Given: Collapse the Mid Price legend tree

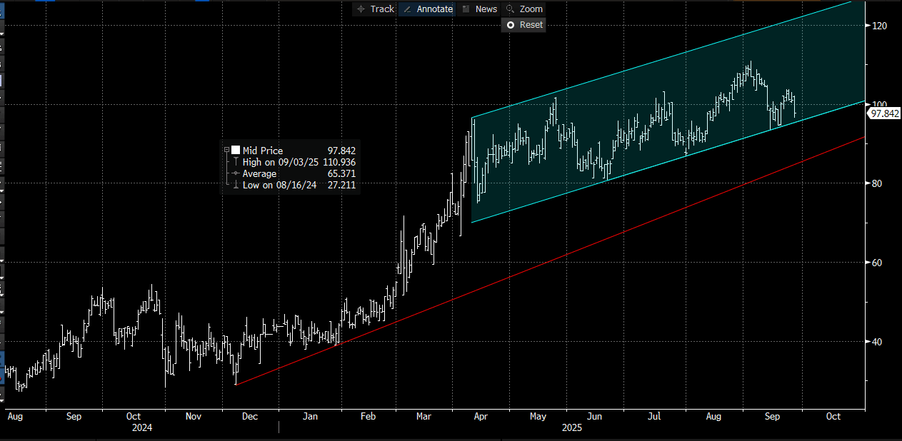Looking at the screenshot, I should [x=226, y=151].
